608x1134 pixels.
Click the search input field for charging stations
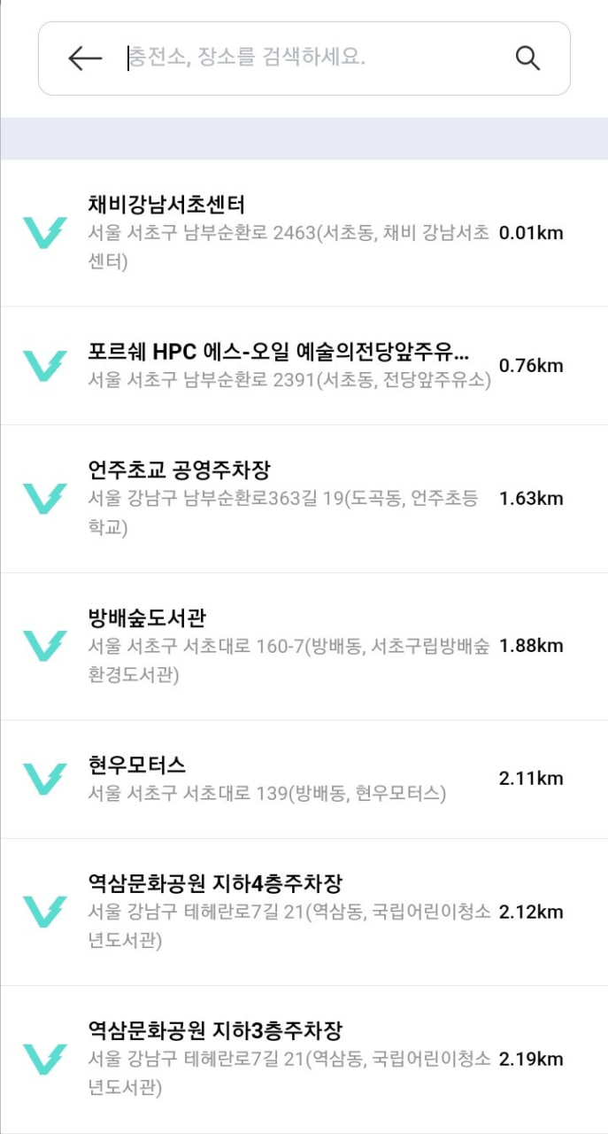click(x=310, y=58)
